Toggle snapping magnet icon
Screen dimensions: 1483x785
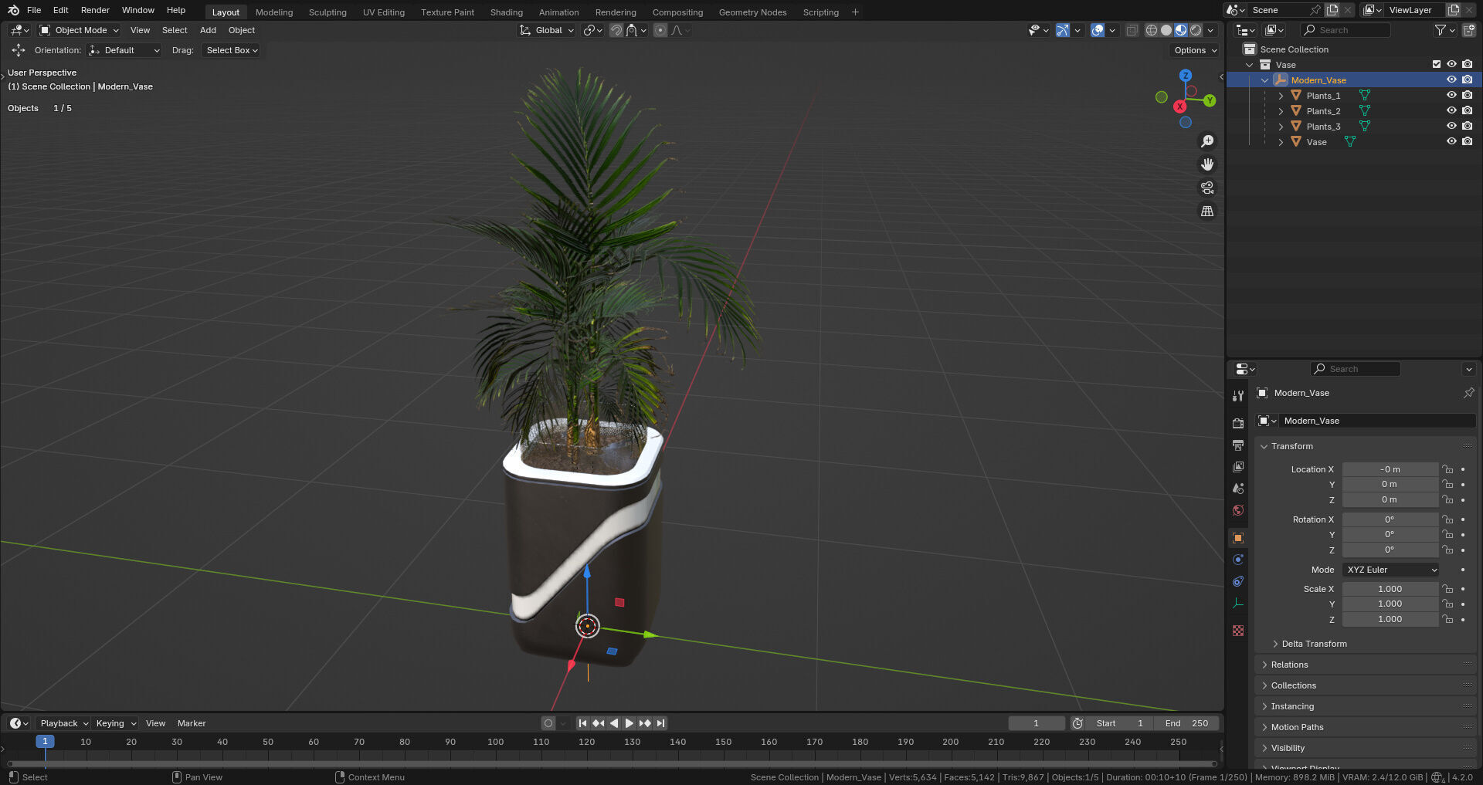[616, 30]
